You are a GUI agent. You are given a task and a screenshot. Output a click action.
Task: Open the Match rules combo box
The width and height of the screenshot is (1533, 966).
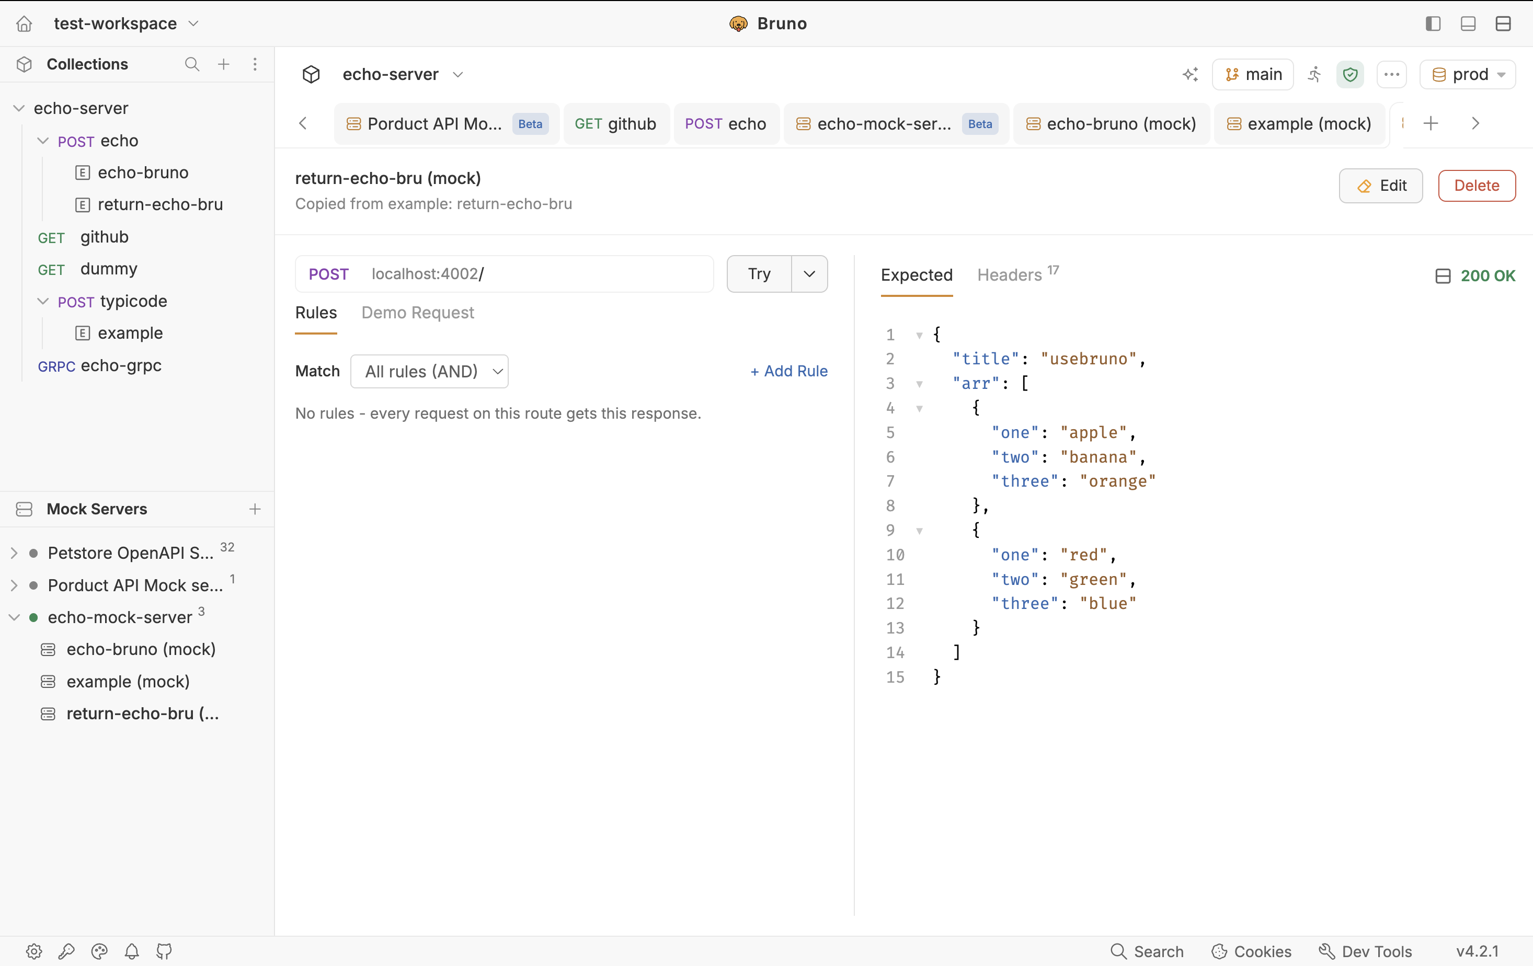click(x=429, y=371)
